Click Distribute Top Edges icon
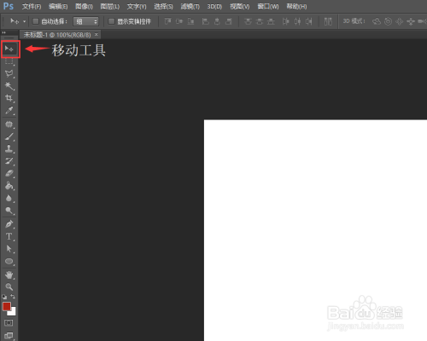Screen dimensions: 427x341 pos(248,21)
